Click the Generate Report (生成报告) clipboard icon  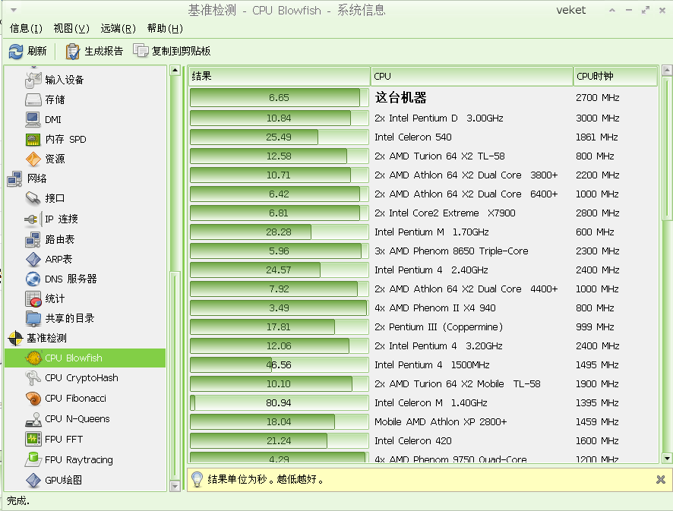click(x=72, y=52)
